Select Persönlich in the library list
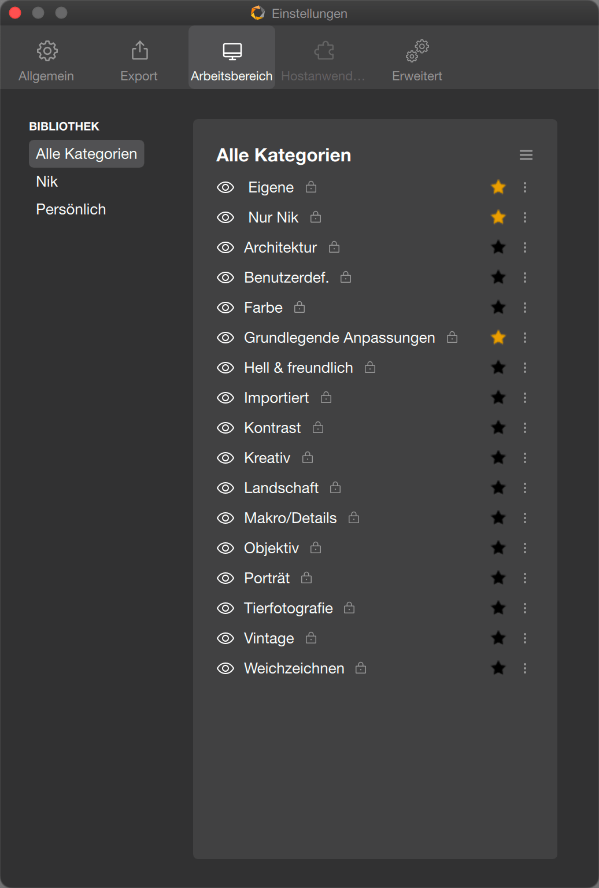Viewport: 599px width, 888px height. pyautogui.click(x=71, y=209)
